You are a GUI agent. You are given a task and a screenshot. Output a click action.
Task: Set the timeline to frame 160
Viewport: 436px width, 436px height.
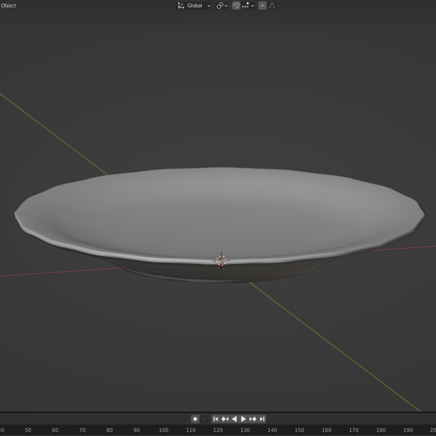click(326, 430)
